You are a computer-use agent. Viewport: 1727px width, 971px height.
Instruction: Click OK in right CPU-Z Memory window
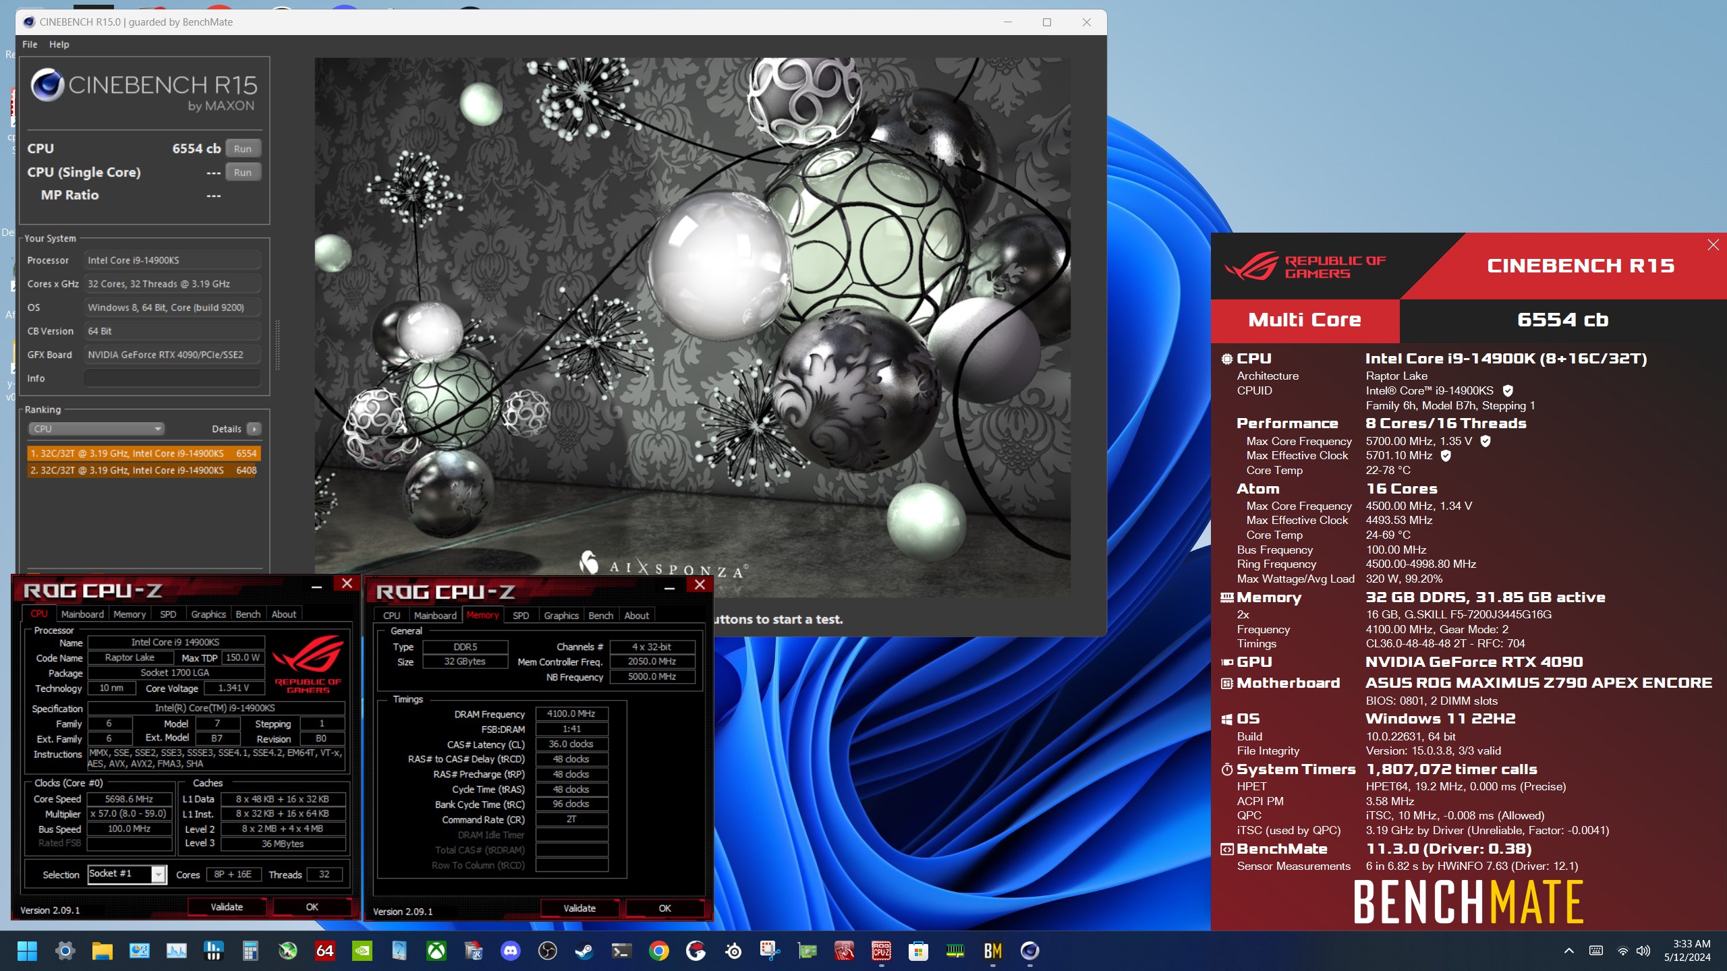coord(664,909)
